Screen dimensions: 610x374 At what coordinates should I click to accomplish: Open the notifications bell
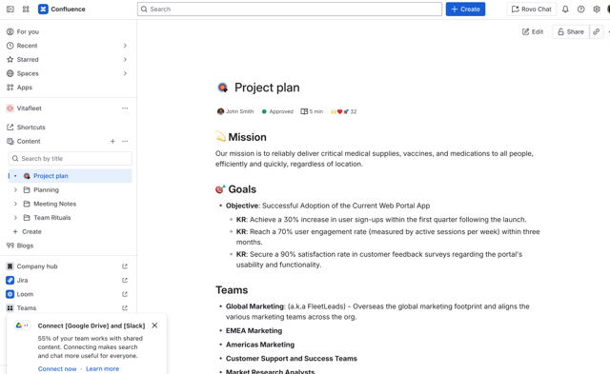565,9
